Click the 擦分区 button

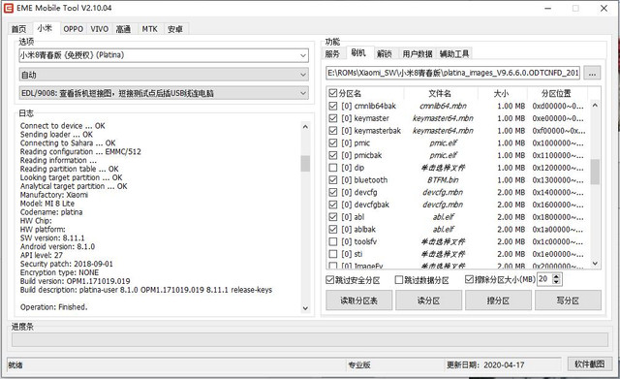pyautogui.click(x=498, y=300)
